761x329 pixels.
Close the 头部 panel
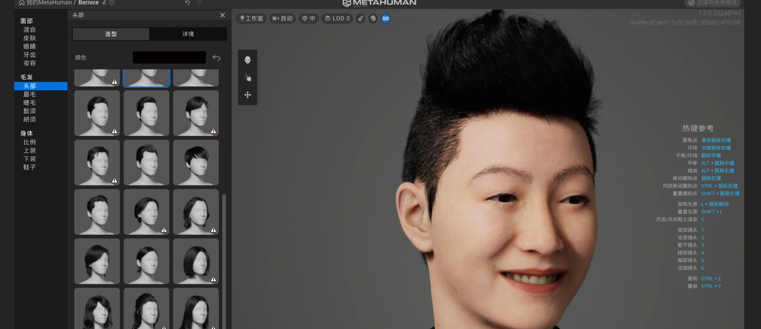click(223, 15)
